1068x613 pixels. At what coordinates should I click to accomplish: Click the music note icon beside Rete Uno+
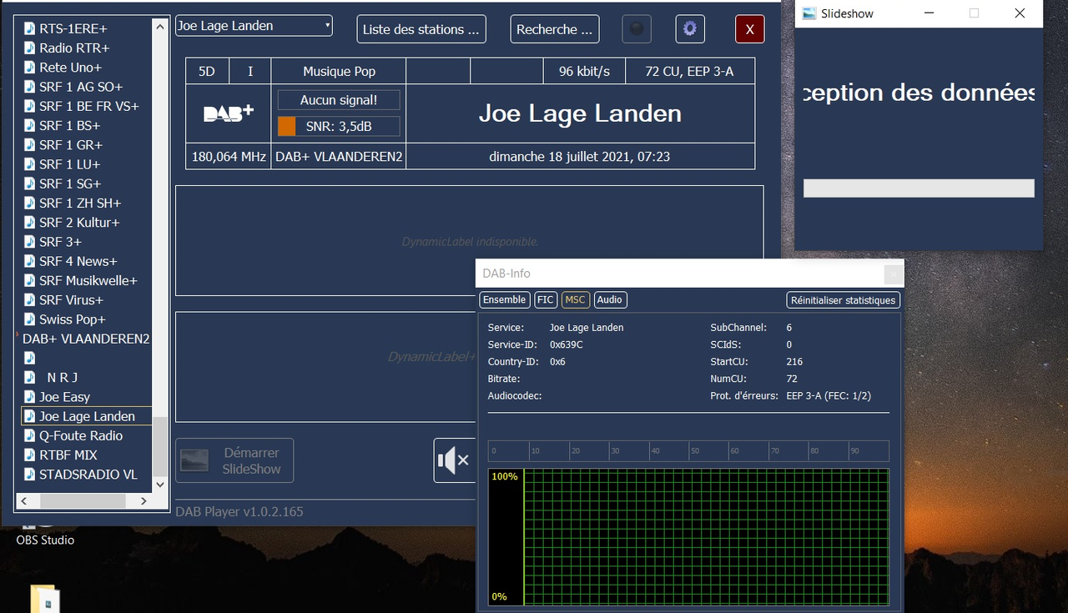[30, 68]
